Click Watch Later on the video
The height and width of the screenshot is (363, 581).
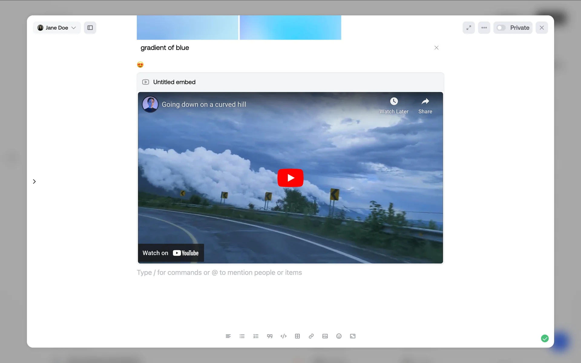(394, 105)
